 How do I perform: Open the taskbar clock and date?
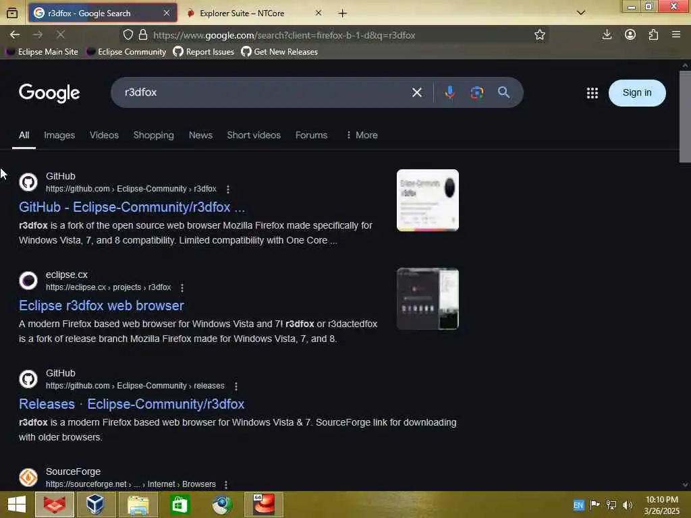pyautogui.click(x=661, y=505)
